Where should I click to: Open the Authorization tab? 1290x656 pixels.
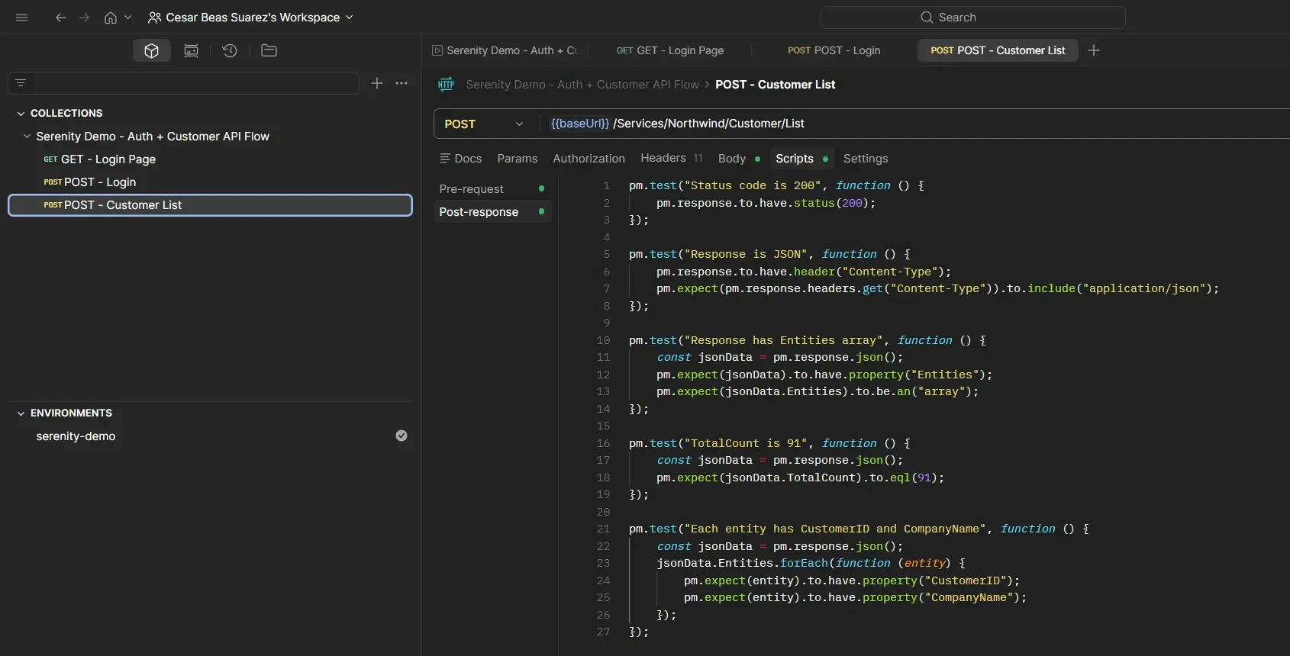[x=589, y=159]
